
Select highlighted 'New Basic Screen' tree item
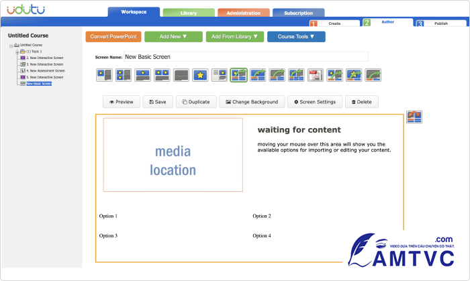pos(39,83)
